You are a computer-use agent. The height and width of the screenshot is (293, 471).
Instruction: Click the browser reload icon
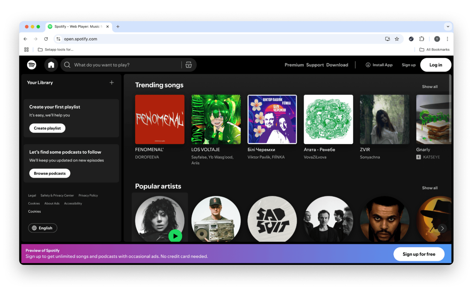pyautogui.click(x=46, y=39)
